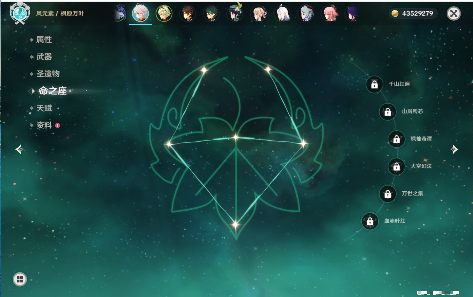This screenshot has width=473, height=297.
Task: Open the locked 万世之集 constellation
Action: click(388, 194)
